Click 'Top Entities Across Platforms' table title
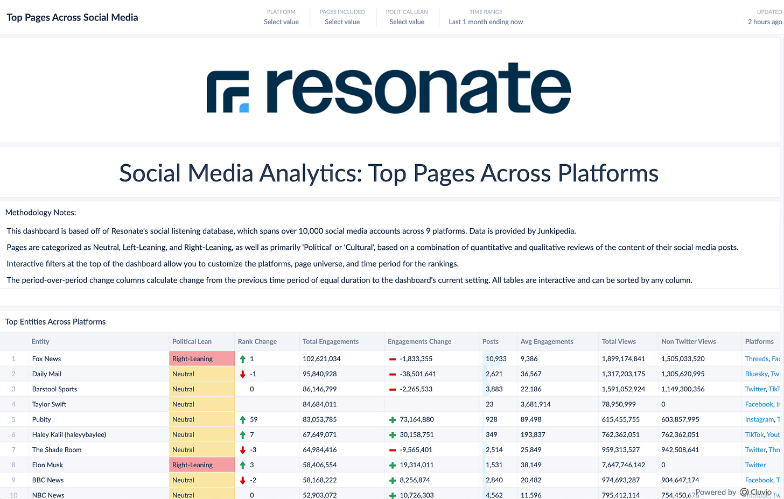This screenshot has height=499, width=784. (55, 321)
